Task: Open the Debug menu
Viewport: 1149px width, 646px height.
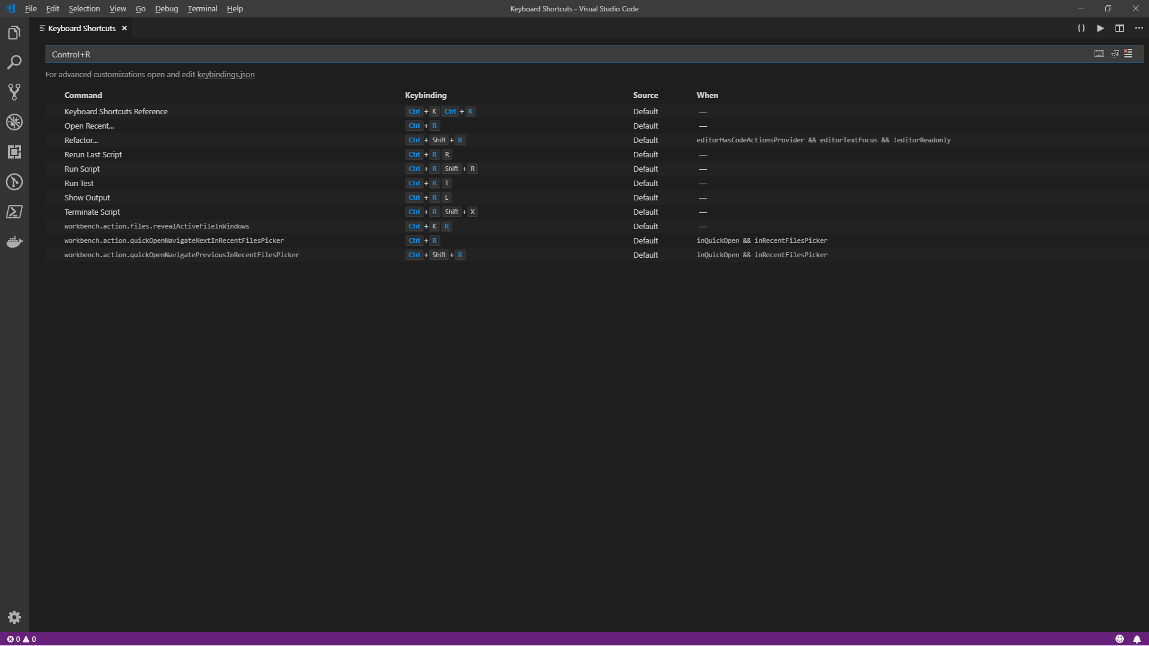Action: pyautogui.click(x=166, y=8)
